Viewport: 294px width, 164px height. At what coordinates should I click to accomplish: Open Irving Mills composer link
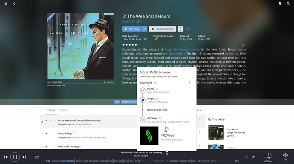click(75, 138)
